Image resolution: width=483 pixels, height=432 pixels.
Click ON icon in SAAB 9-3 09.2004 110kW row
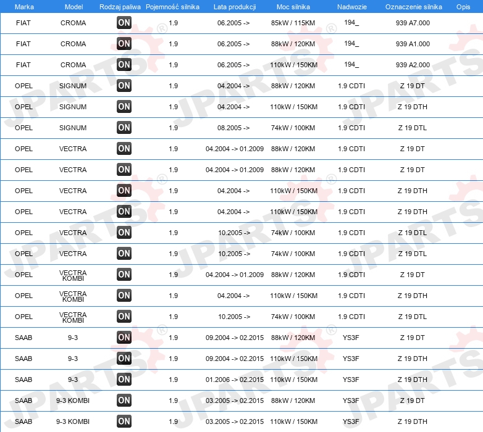(x=124, y=359)
